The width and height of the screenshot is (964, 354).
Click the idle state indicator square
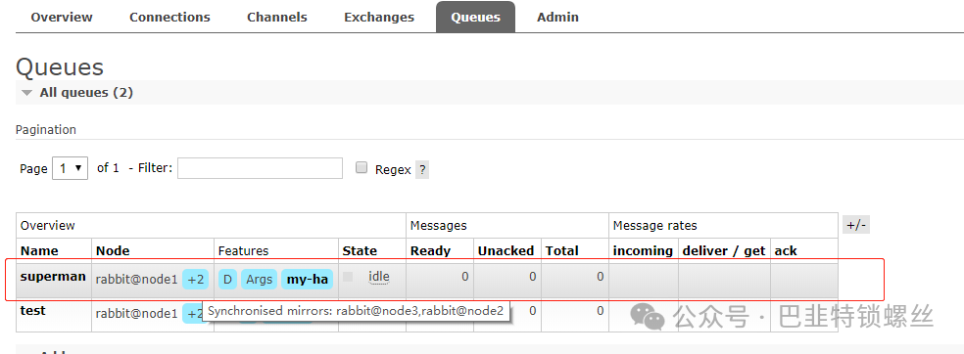point(348,277)
